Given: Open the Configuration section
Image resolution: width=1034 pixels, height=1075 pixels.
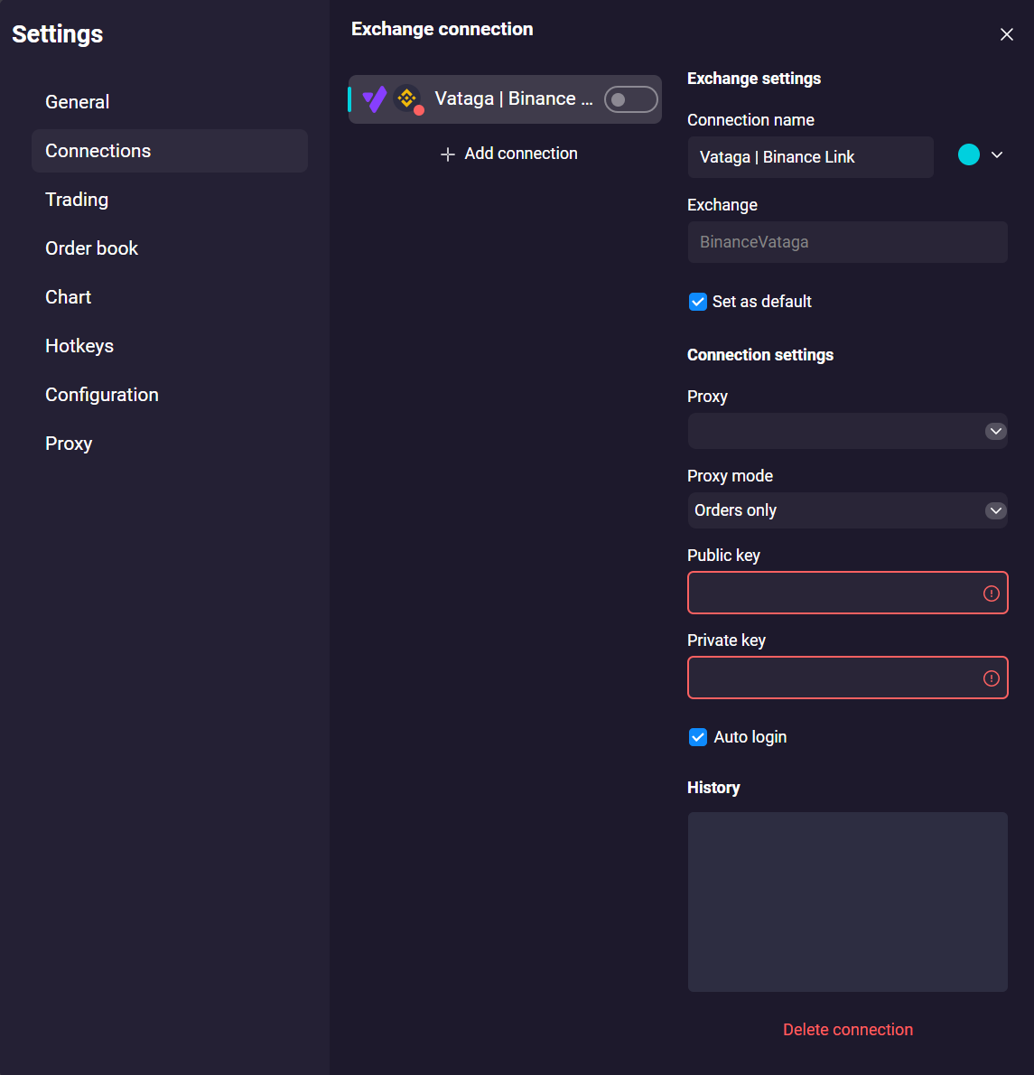Looking at the screenshot, I should [169, 395].
